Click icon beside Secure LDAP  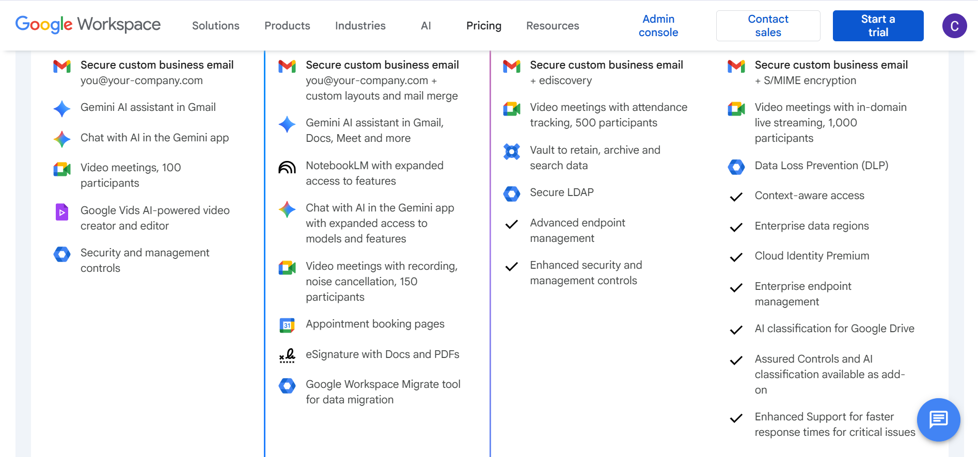(512, 194)
